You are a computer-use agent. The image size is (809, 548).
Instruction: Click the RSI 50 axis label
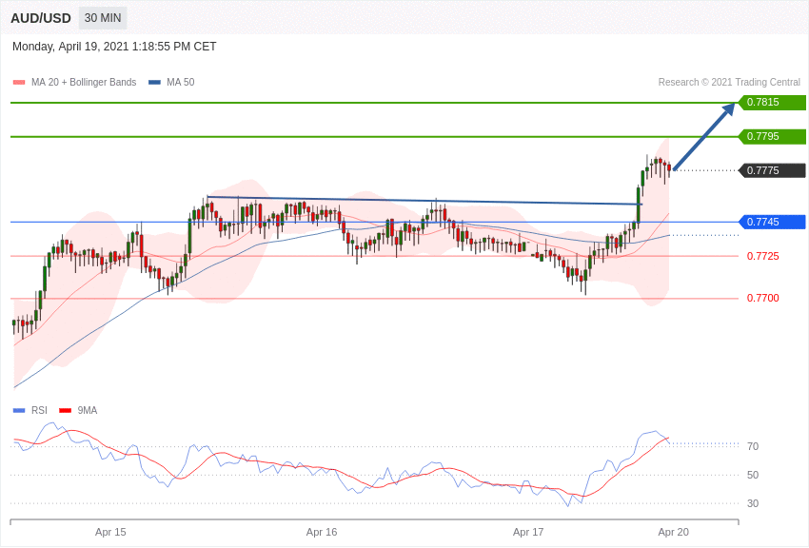[753, 475]
